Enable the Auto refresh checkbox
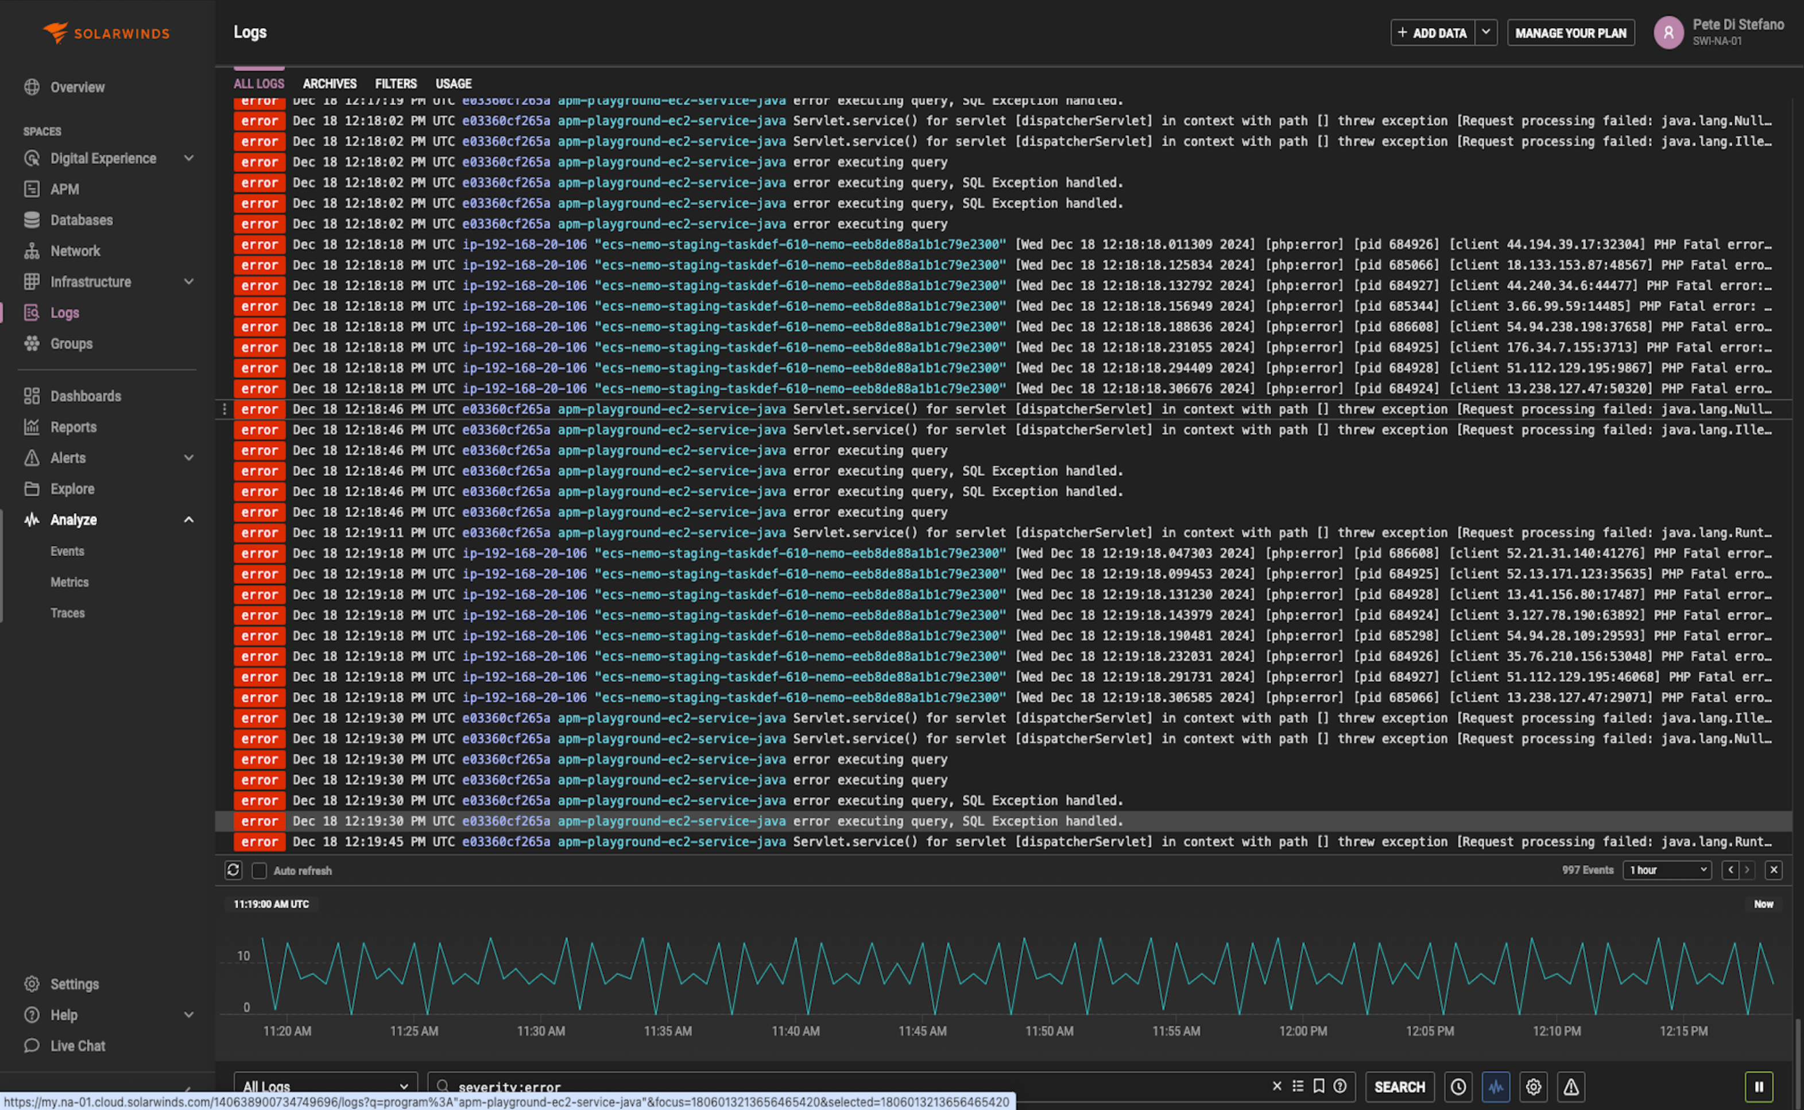 259,871
